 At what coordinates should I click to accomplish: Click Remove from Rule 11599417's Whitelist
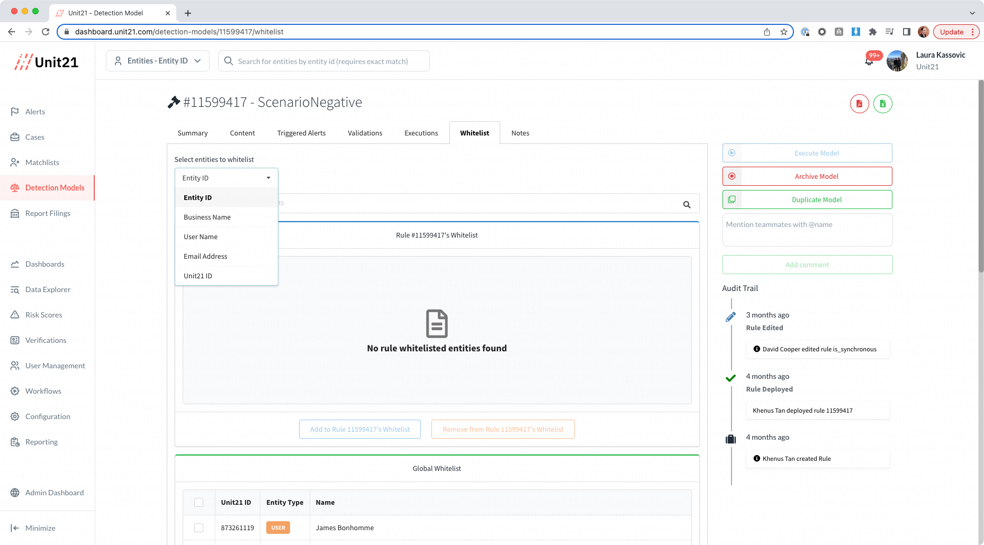point(503,429)
